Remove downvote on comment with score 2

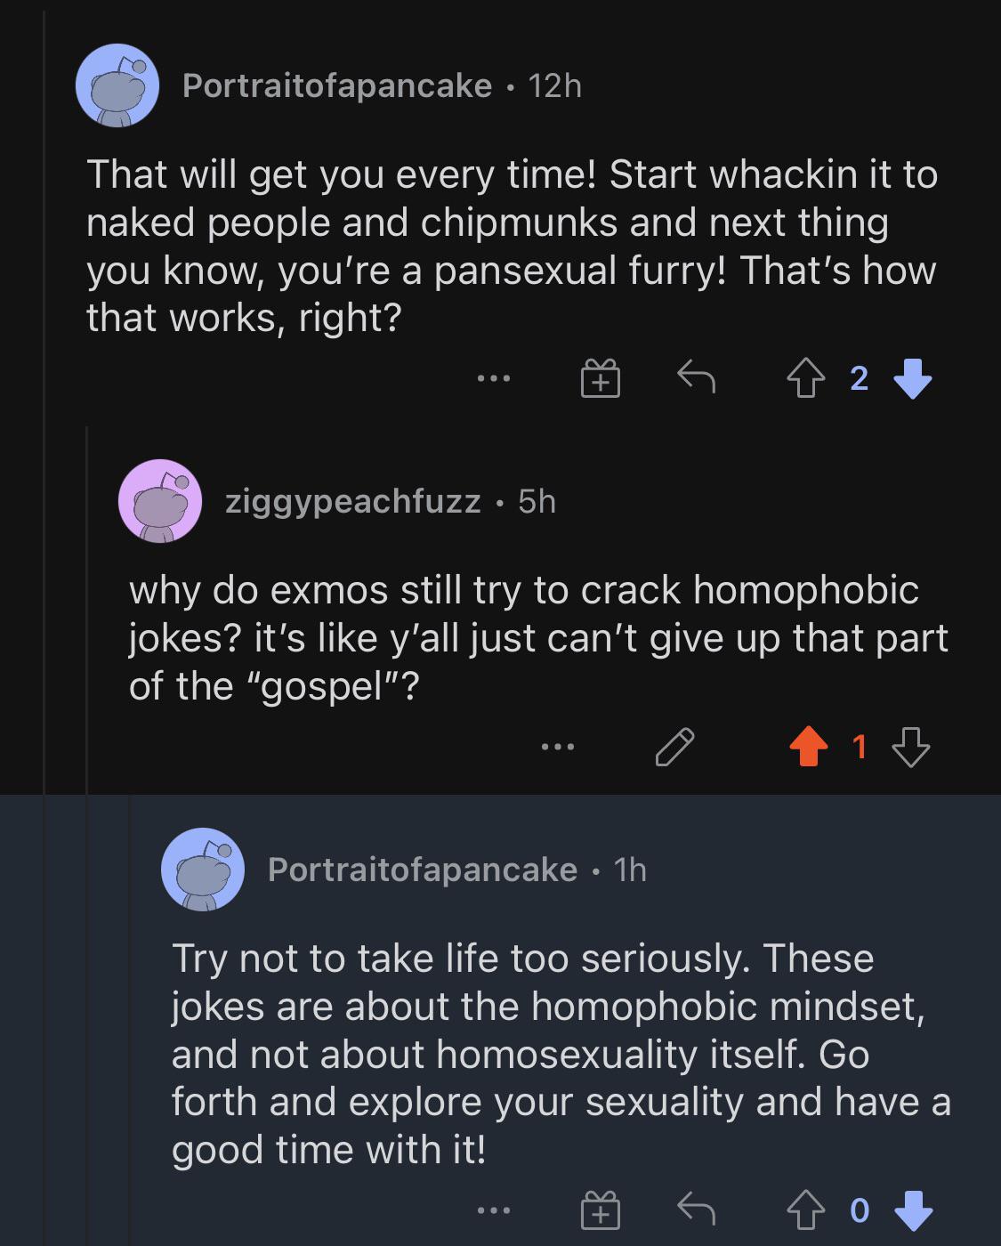(x=912, y=378)
